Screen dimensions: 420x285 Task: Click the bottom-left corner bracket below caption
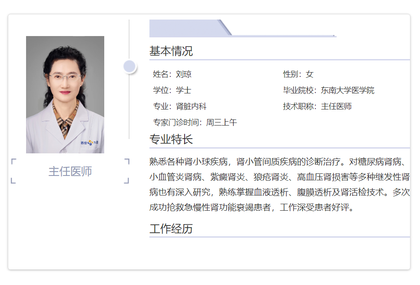click(13, 181)
